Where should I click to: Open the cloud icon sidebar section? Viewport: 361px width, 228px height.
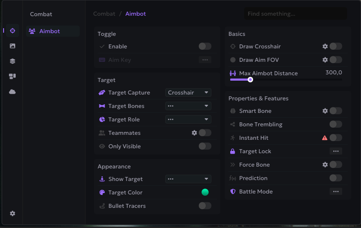coord(13,92)
